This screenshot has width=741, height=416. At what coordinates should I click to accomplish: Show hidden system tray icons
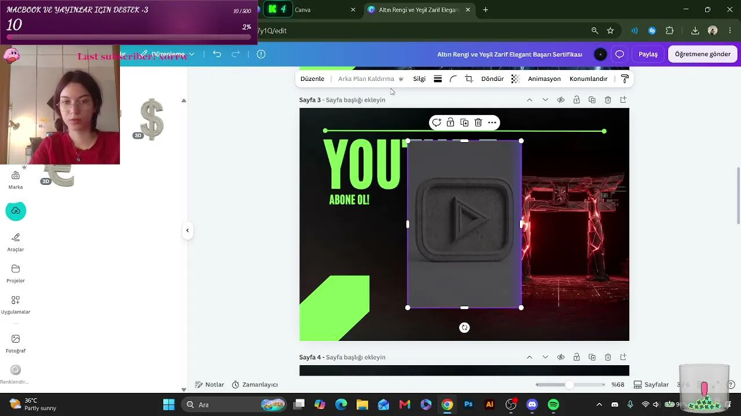click(x=599, y=404)
